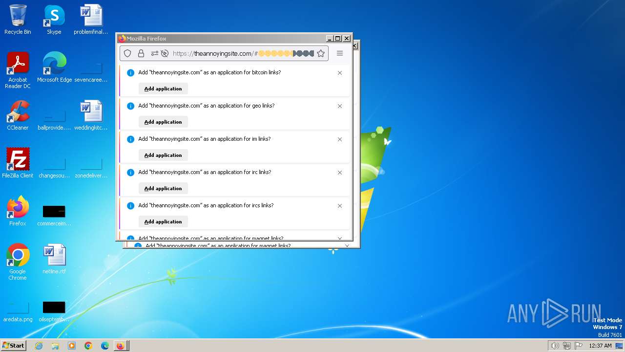Dismiss the bitcoin links notification

point(340,73)
